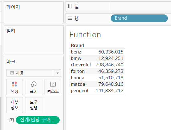The height and width of the screenshot is (130, 171).
Task: Click the value 46,359,273
Action: (111, 71)
